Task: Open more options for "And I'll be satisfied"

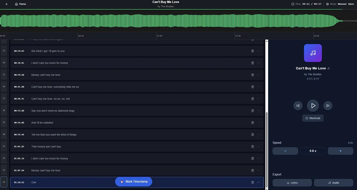Action: click(x=258, y=122)
